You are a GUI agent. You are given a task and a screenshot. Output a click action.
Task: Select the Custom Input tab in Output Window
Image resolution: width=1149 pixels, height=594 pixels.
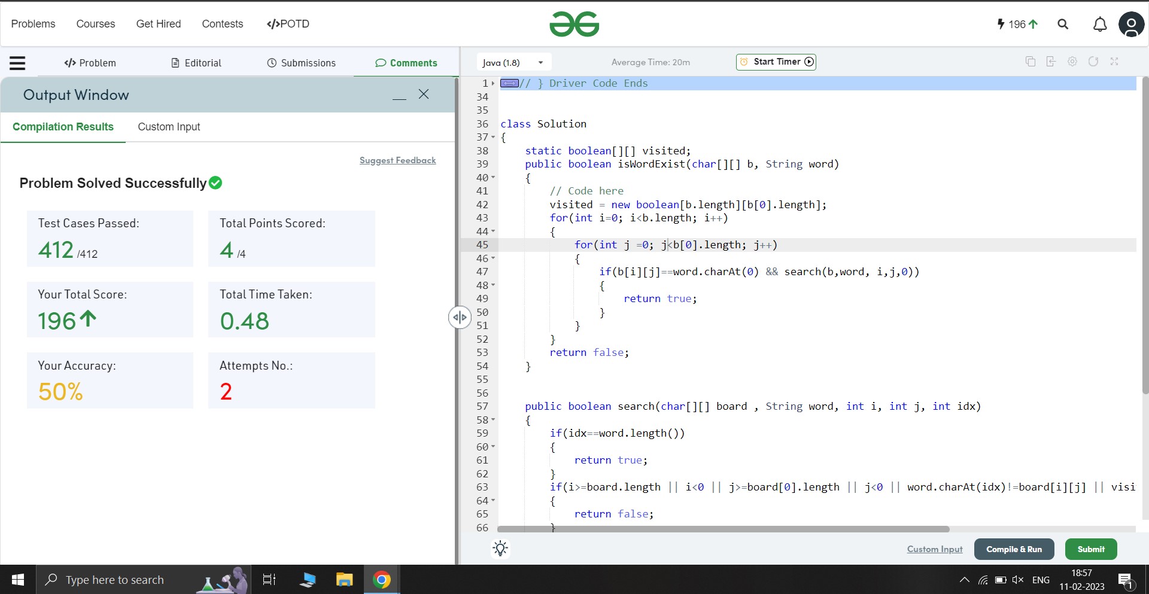169,127
